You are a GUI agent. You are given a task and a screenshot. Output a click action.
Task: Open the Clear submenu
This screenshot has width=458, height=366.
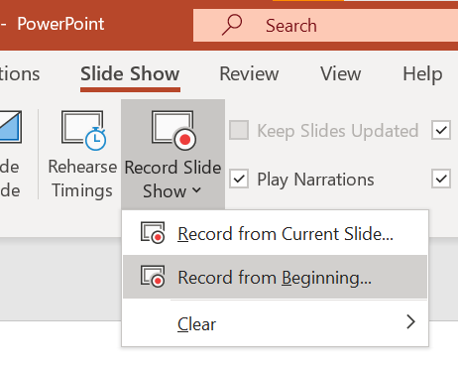(x=275, y=323)
